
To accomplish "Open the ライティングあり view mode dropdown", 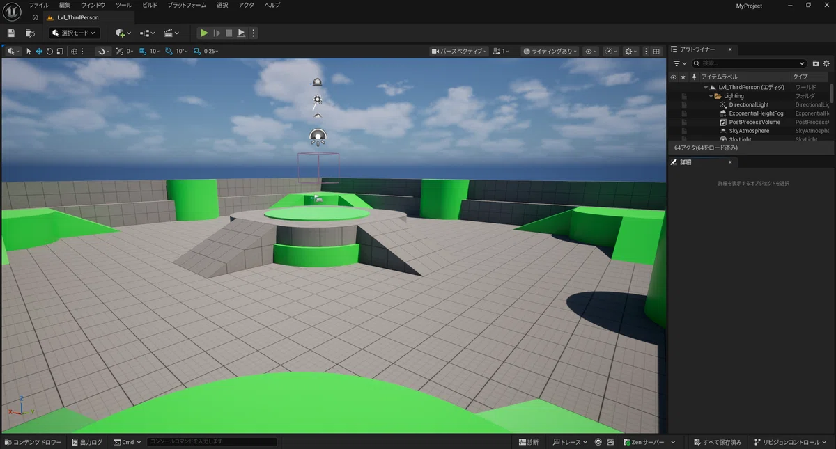I will pyautogui.click(x=550, y=51).
